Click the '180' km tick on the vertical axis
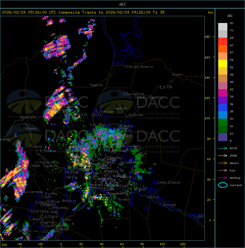 tap(207, 37)
